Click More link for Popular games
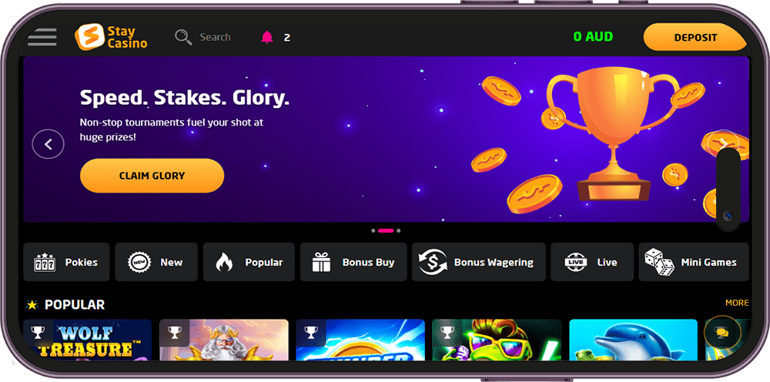The width and height of the screenshot is (770, 382). pyautogui.click(x=737, y=303)
